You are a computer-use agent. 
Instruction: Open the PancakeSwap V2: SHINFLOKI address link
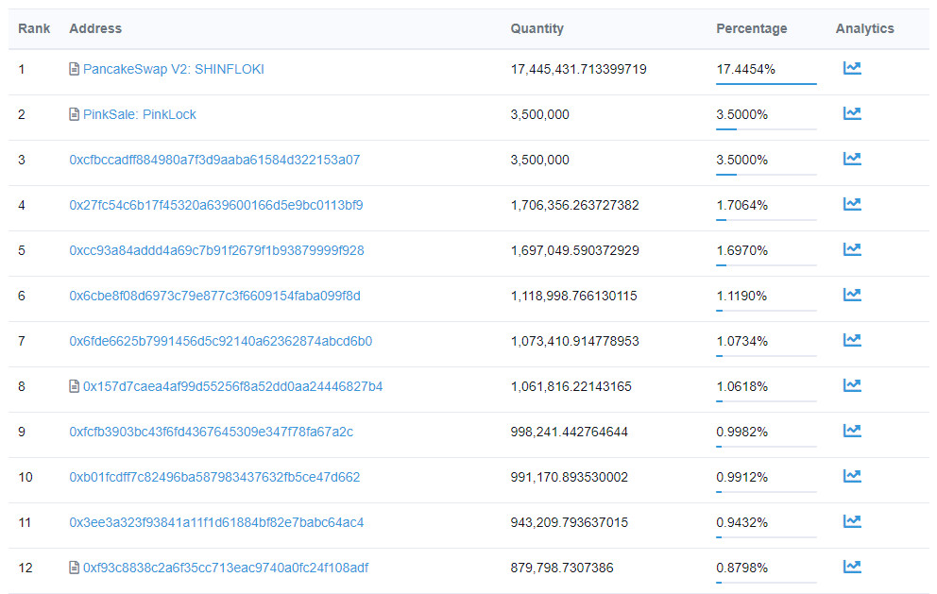(x=173, y=69)
